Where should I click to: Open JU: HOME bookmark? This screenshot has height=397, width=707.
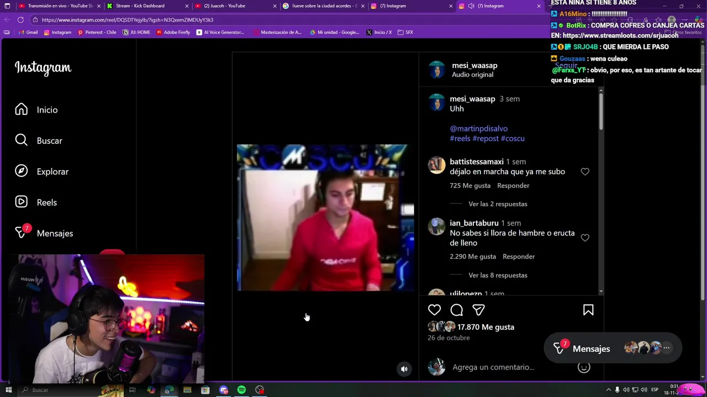[x=136, y=33]
